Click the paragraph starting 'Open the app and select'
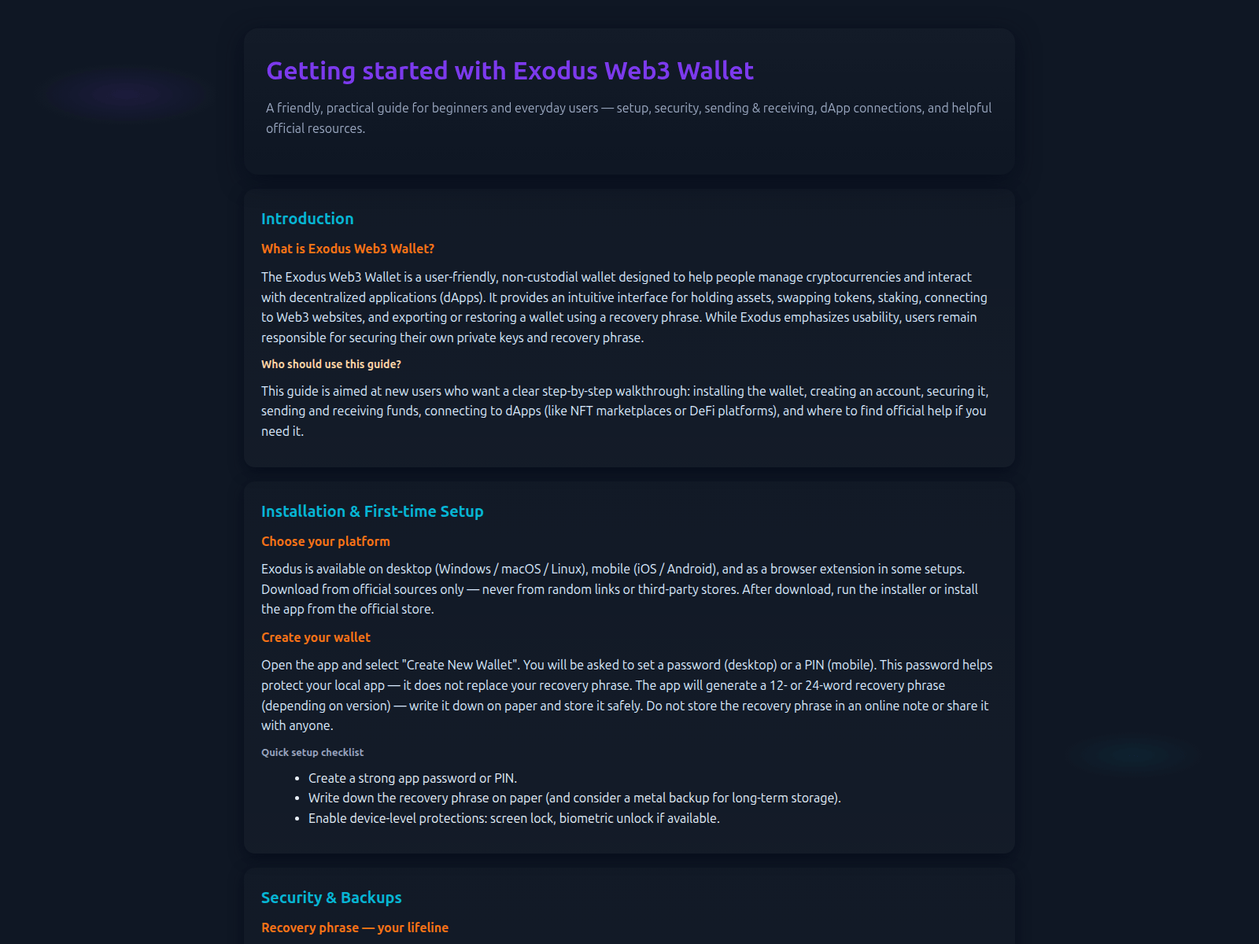Screen dimensions: 1259x944 point(626,695)
